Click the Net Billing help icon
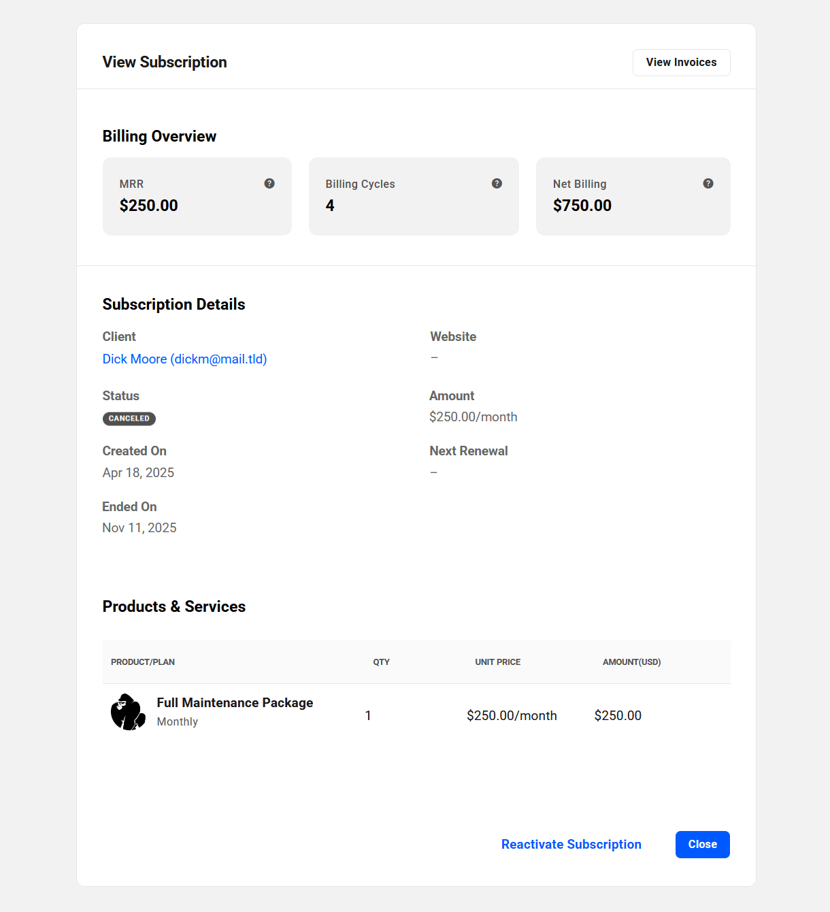Image resolution: width=830 pixels, height=912 pixels. [708, 184]
